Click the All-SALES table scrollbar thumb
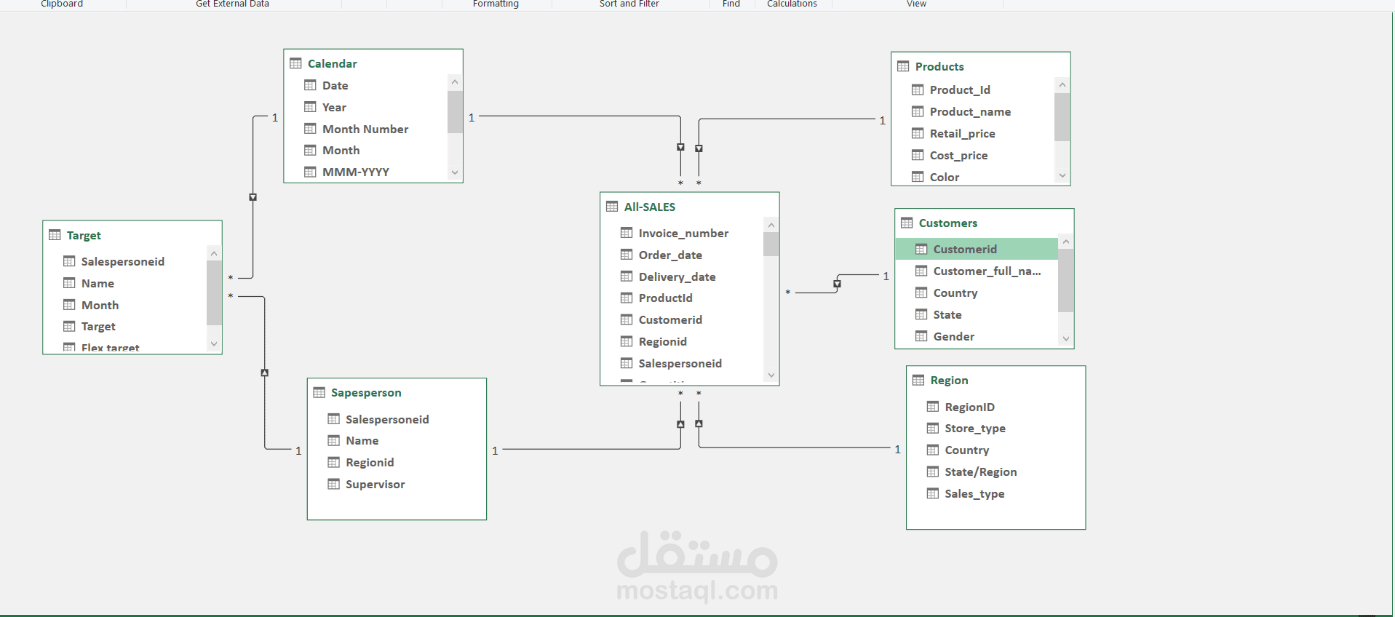 click(771, 244)
